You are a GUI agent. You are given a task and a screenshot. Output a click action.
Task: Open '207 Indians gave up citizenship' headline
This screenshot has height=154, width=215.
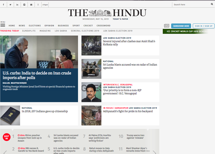45,111
